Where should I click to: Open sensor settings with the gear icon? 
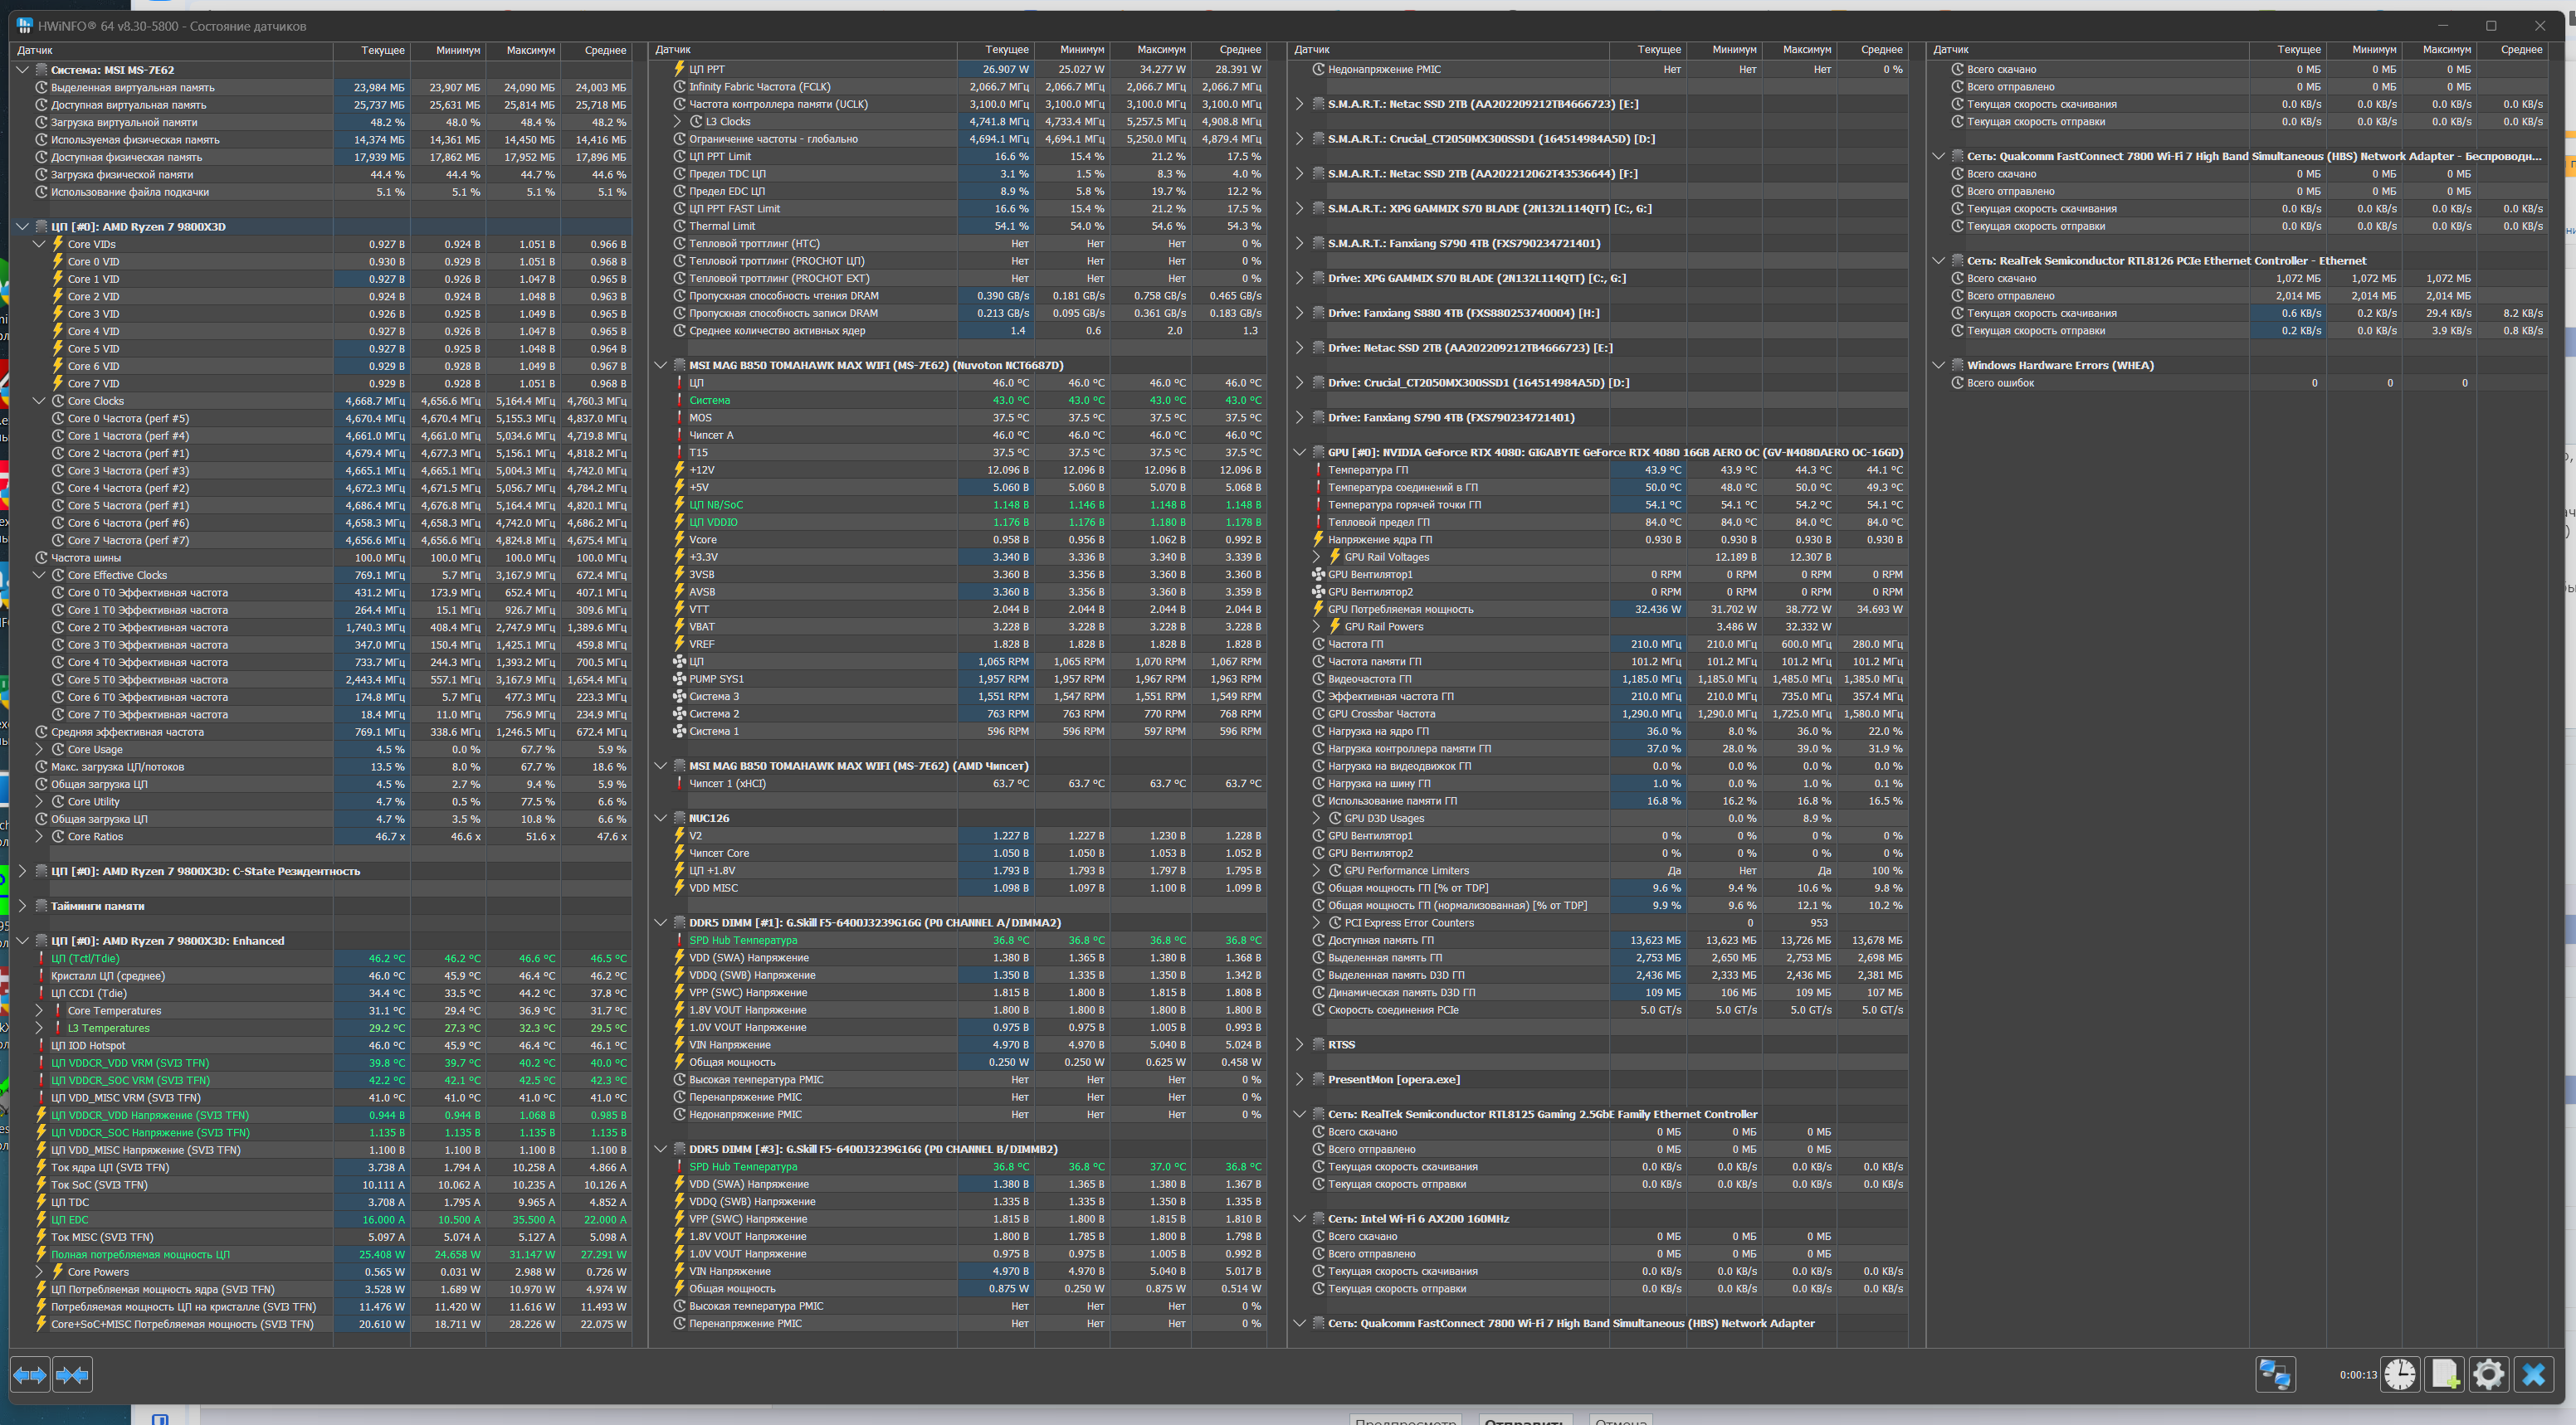point(2488,1375)
